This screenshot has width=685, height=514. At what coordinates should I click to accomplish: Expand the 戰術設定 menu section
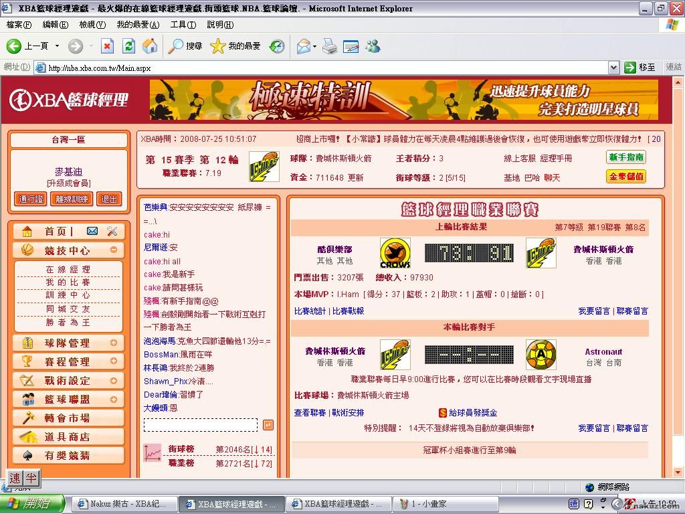114,380
